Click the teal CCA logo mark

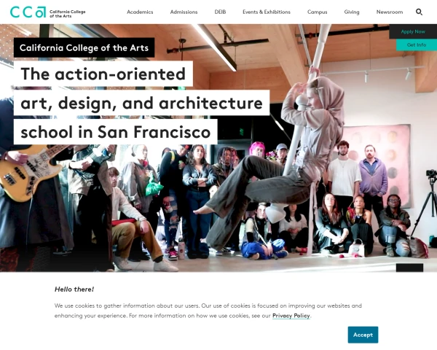28,12
